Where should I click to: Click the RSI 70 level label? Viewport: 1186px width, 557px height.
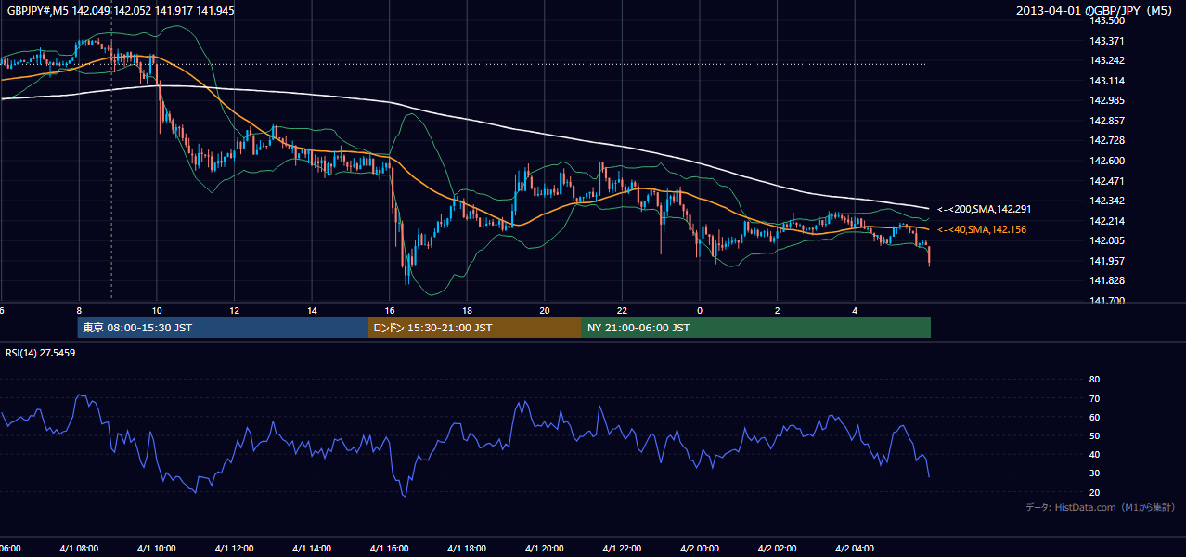click(x=1094, y=398)
